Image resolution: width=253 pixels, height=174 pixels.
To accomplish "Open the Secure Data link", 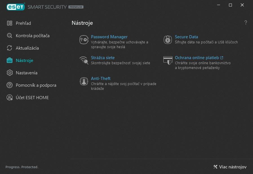I will click(186, 37).
